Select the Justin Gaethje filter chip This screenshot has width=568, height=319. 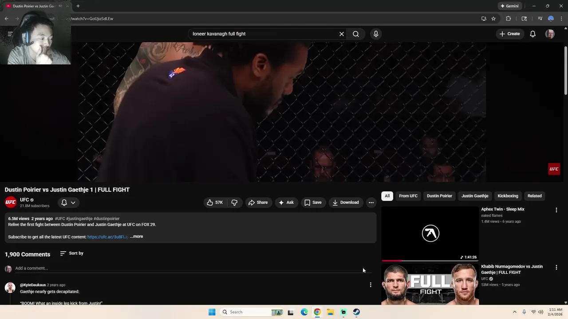[x=475, y=196]
